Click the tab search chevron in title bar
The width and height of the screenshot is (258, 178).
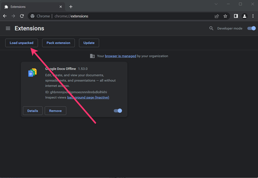tap(216, 4)
